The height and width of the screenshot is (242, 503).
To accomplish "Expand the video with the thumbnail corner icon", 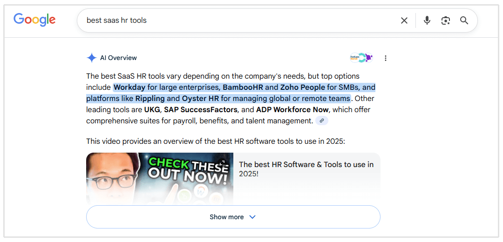I will click(x=222, y=162).
